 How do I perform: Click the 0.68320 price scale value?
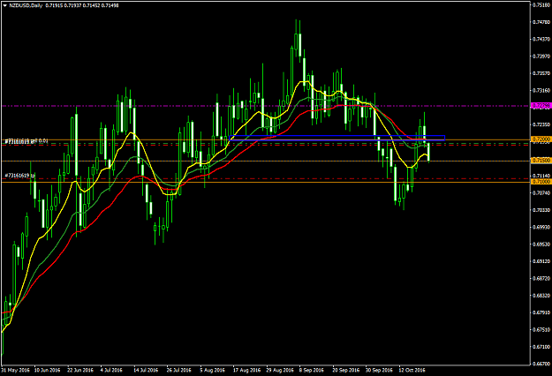pyautogui.click(x=541, y=296)
